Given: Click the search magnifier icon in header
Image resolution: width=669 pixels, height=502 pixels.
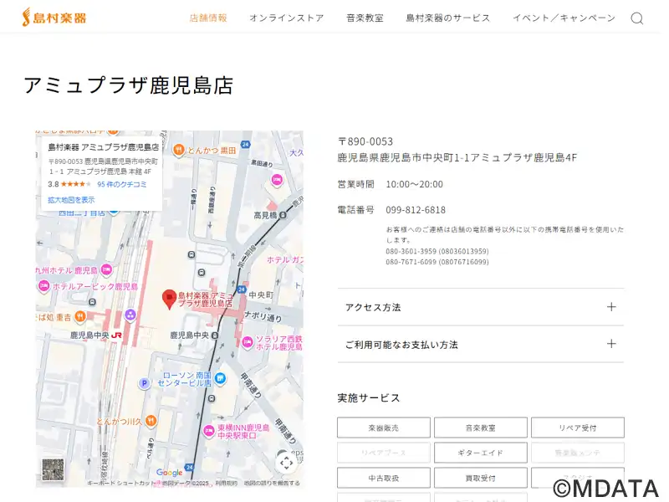Looking at the screenshot, I should (636, 18).
